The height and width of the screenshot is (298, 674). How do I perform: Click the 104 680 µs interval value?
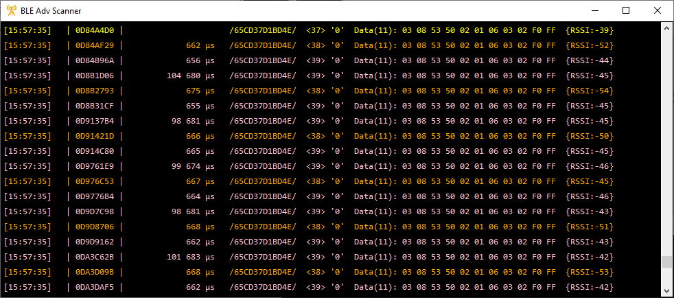pyautogui.click(x=191, y=76)
